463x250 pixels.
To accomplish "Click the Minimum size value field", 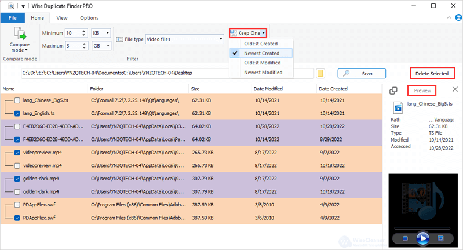I will click(x=73, y=33).
